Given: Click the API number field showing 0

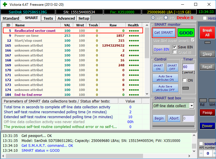Looking at the screenshot, I should tap(208, 153).
